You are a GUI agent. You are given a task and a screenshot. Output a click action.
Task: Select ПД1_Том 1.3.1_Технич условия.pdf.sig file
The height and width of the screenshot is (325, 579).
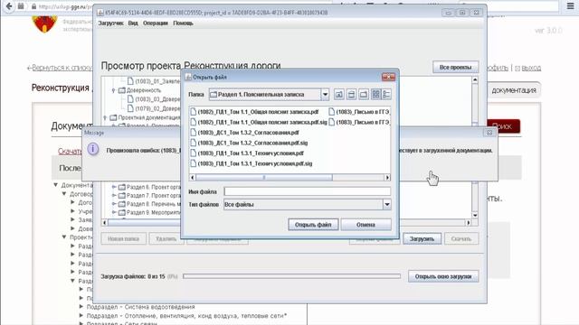[252, 163]
